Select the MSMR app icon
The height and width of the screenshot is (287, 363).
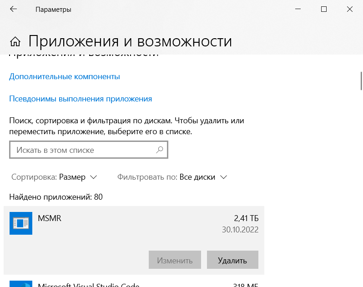point(21,223)
